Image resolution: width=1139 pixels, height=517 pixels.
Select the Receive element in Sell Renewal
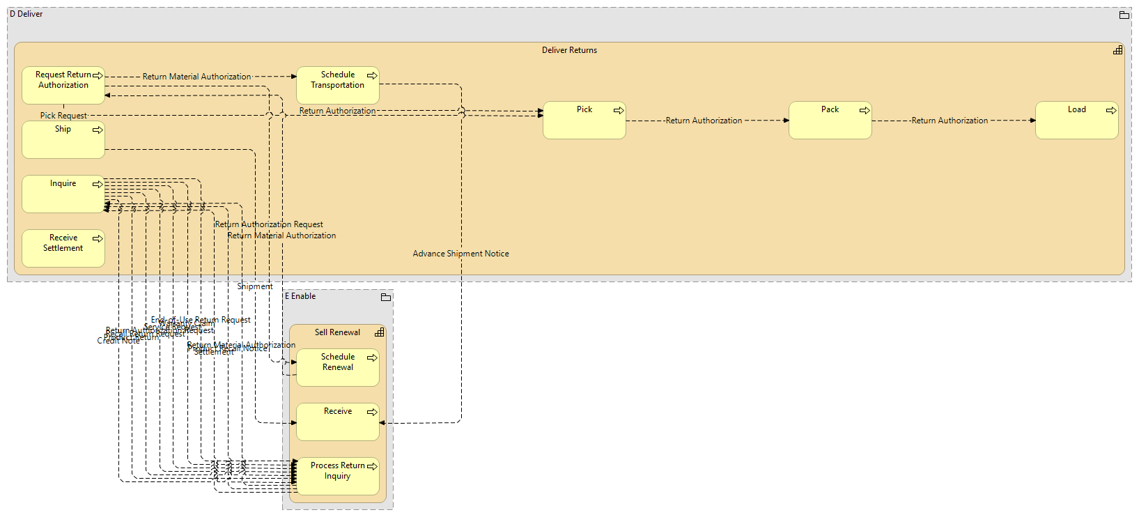coord(338,425)
